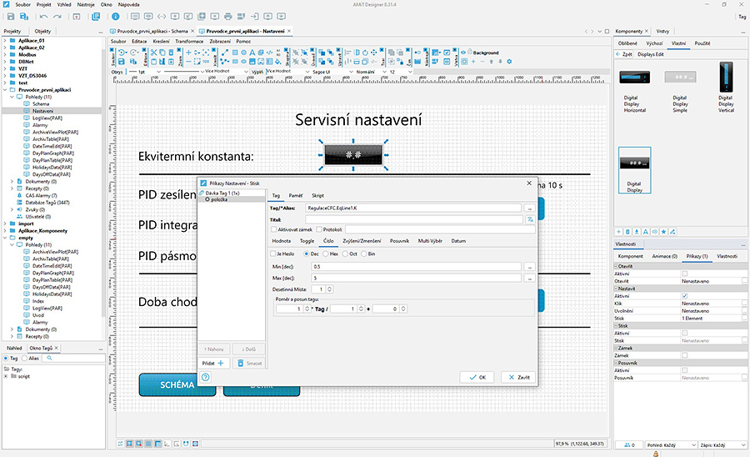Click the Min [dec] input field
The width and height of the screenshot is (750, 457).
pyautogui.click(x=416, y=267)
